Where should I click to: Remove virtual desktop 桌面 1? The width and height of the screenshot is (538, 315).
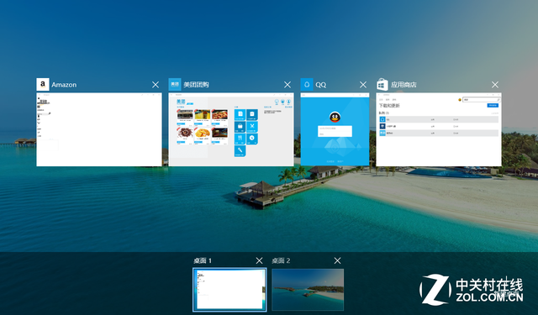260,261
